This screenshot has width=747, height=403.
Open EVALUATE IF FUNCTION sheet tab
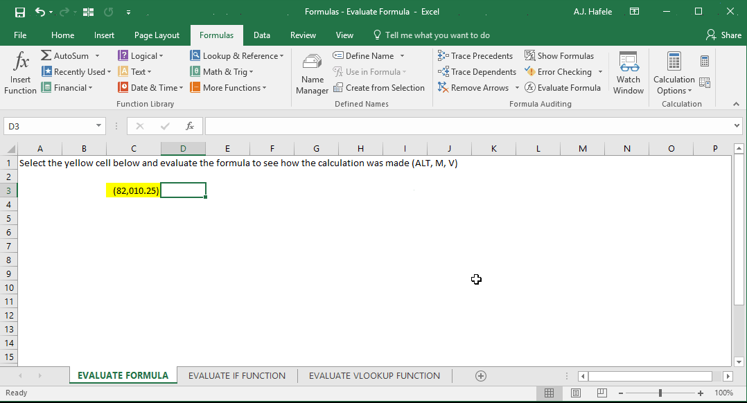[237, 376]
